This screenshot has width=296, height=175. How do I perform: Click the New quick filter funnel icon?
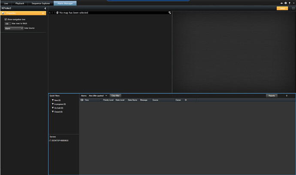[52, 100]
